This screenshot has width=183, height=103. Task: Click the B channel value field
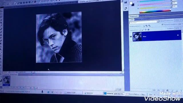click(x=175, y=6)
